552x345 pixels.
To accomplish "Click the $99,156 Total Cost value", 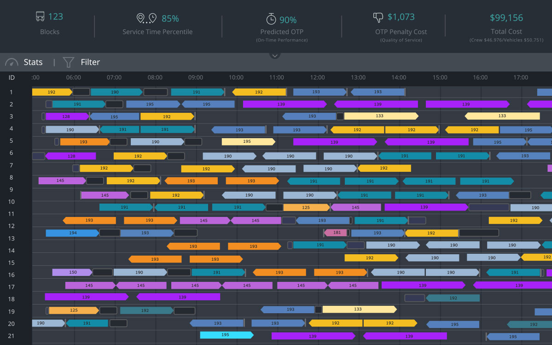I will (506, 18).
